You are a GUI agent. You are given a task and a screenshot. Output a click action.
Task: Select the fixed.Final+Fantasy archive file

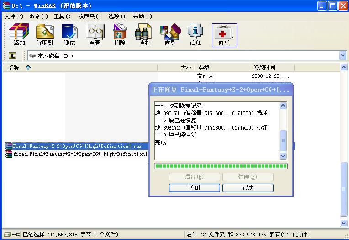click(78, 154)
